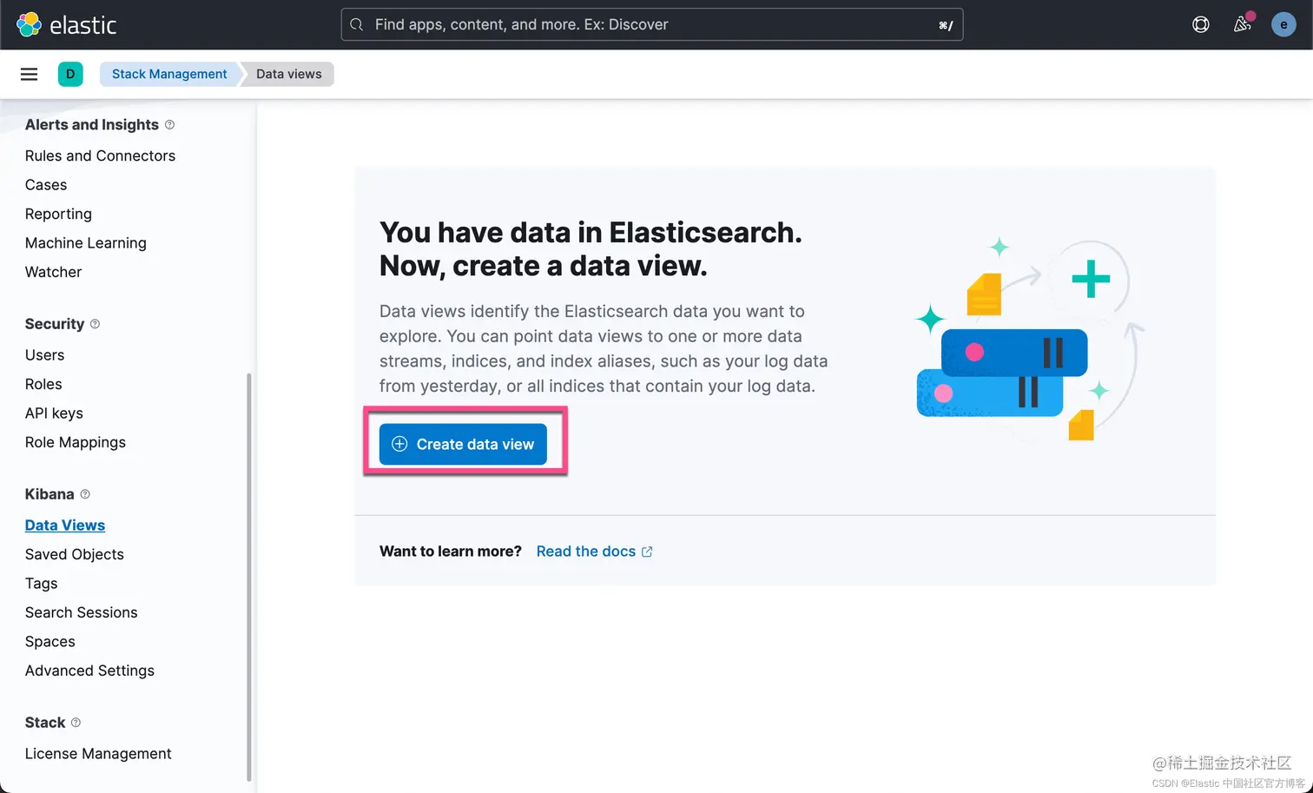Click external link icon beside Read the docs

(647, 552)
